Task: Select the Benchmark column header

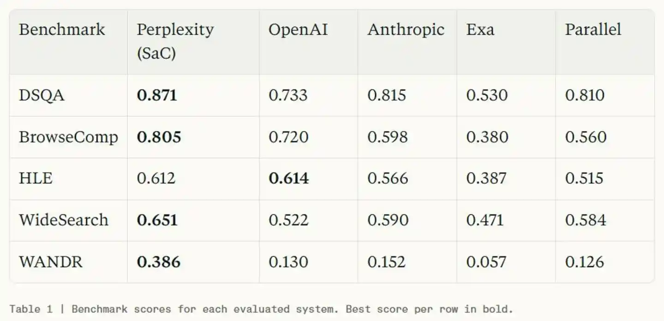Action: click(x=62, y=30)
